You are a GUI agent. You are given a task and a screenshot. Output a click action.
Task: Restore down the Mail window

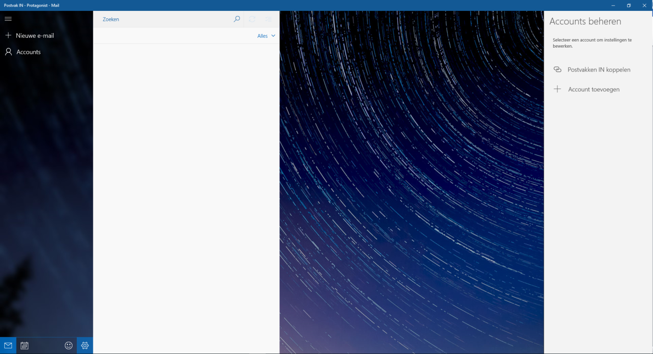(629, 5)
